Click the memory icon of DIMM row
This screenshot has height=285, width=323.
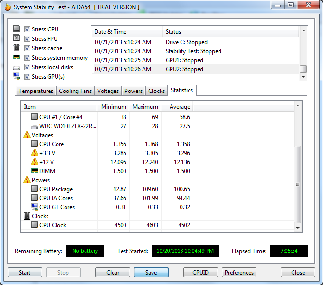point(34,170)
